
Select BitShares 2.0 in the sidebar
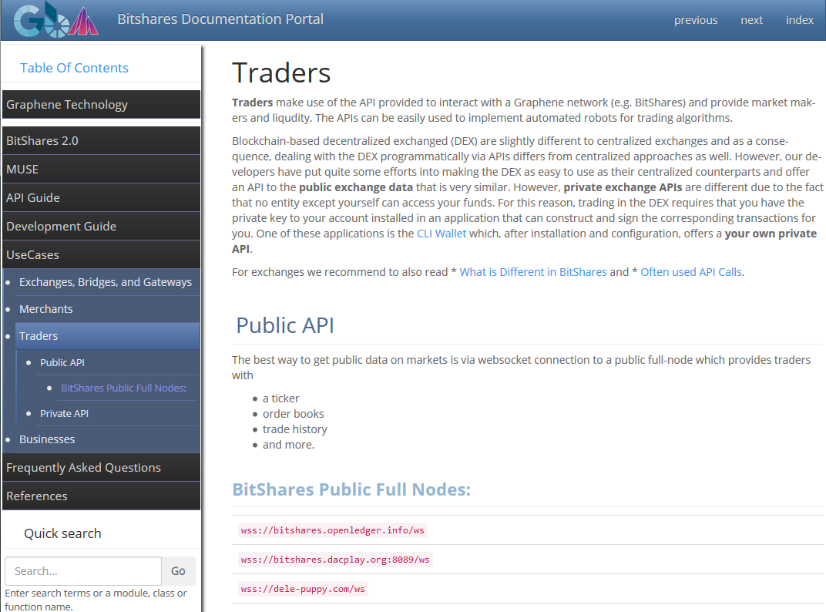[101, 141]
